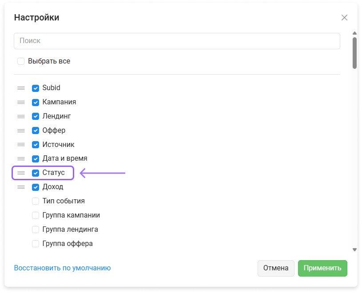Close the Настройки dialog with the X
This screenshot has width=362, height=293.
[344, 17]
